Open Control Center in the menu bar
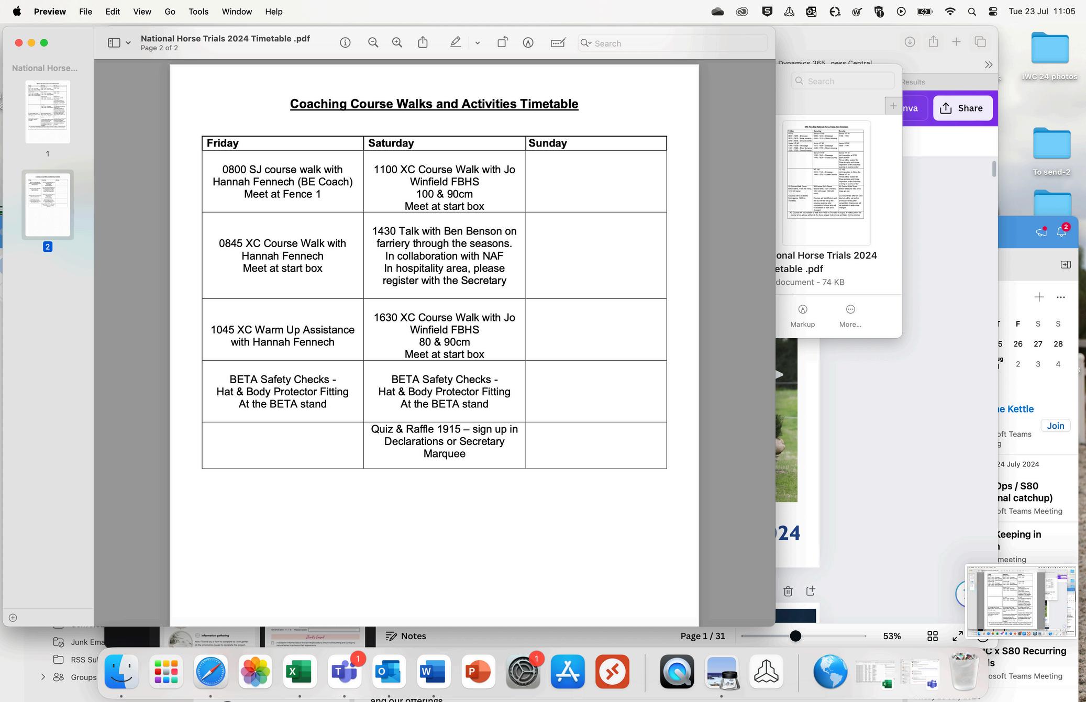Viewport: 1086px width, 702px height. click(x=993, y=12)
